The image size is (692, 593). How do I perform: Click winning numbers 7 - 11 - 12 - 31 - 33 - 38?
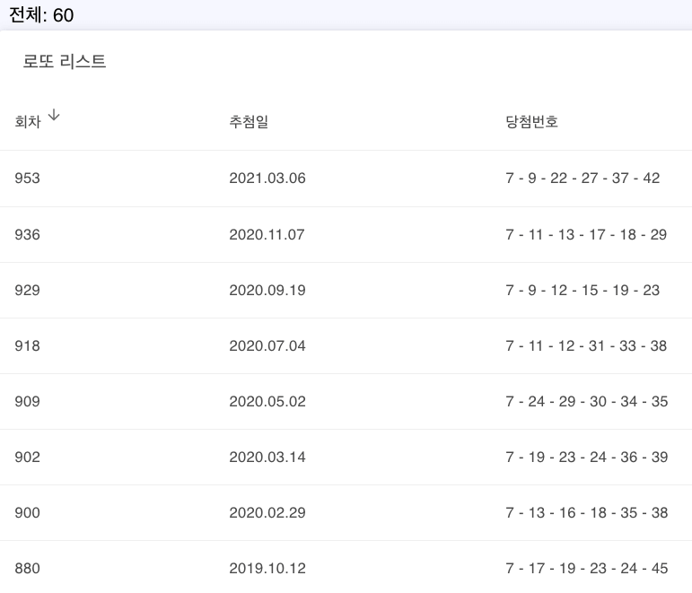(586, 345)
